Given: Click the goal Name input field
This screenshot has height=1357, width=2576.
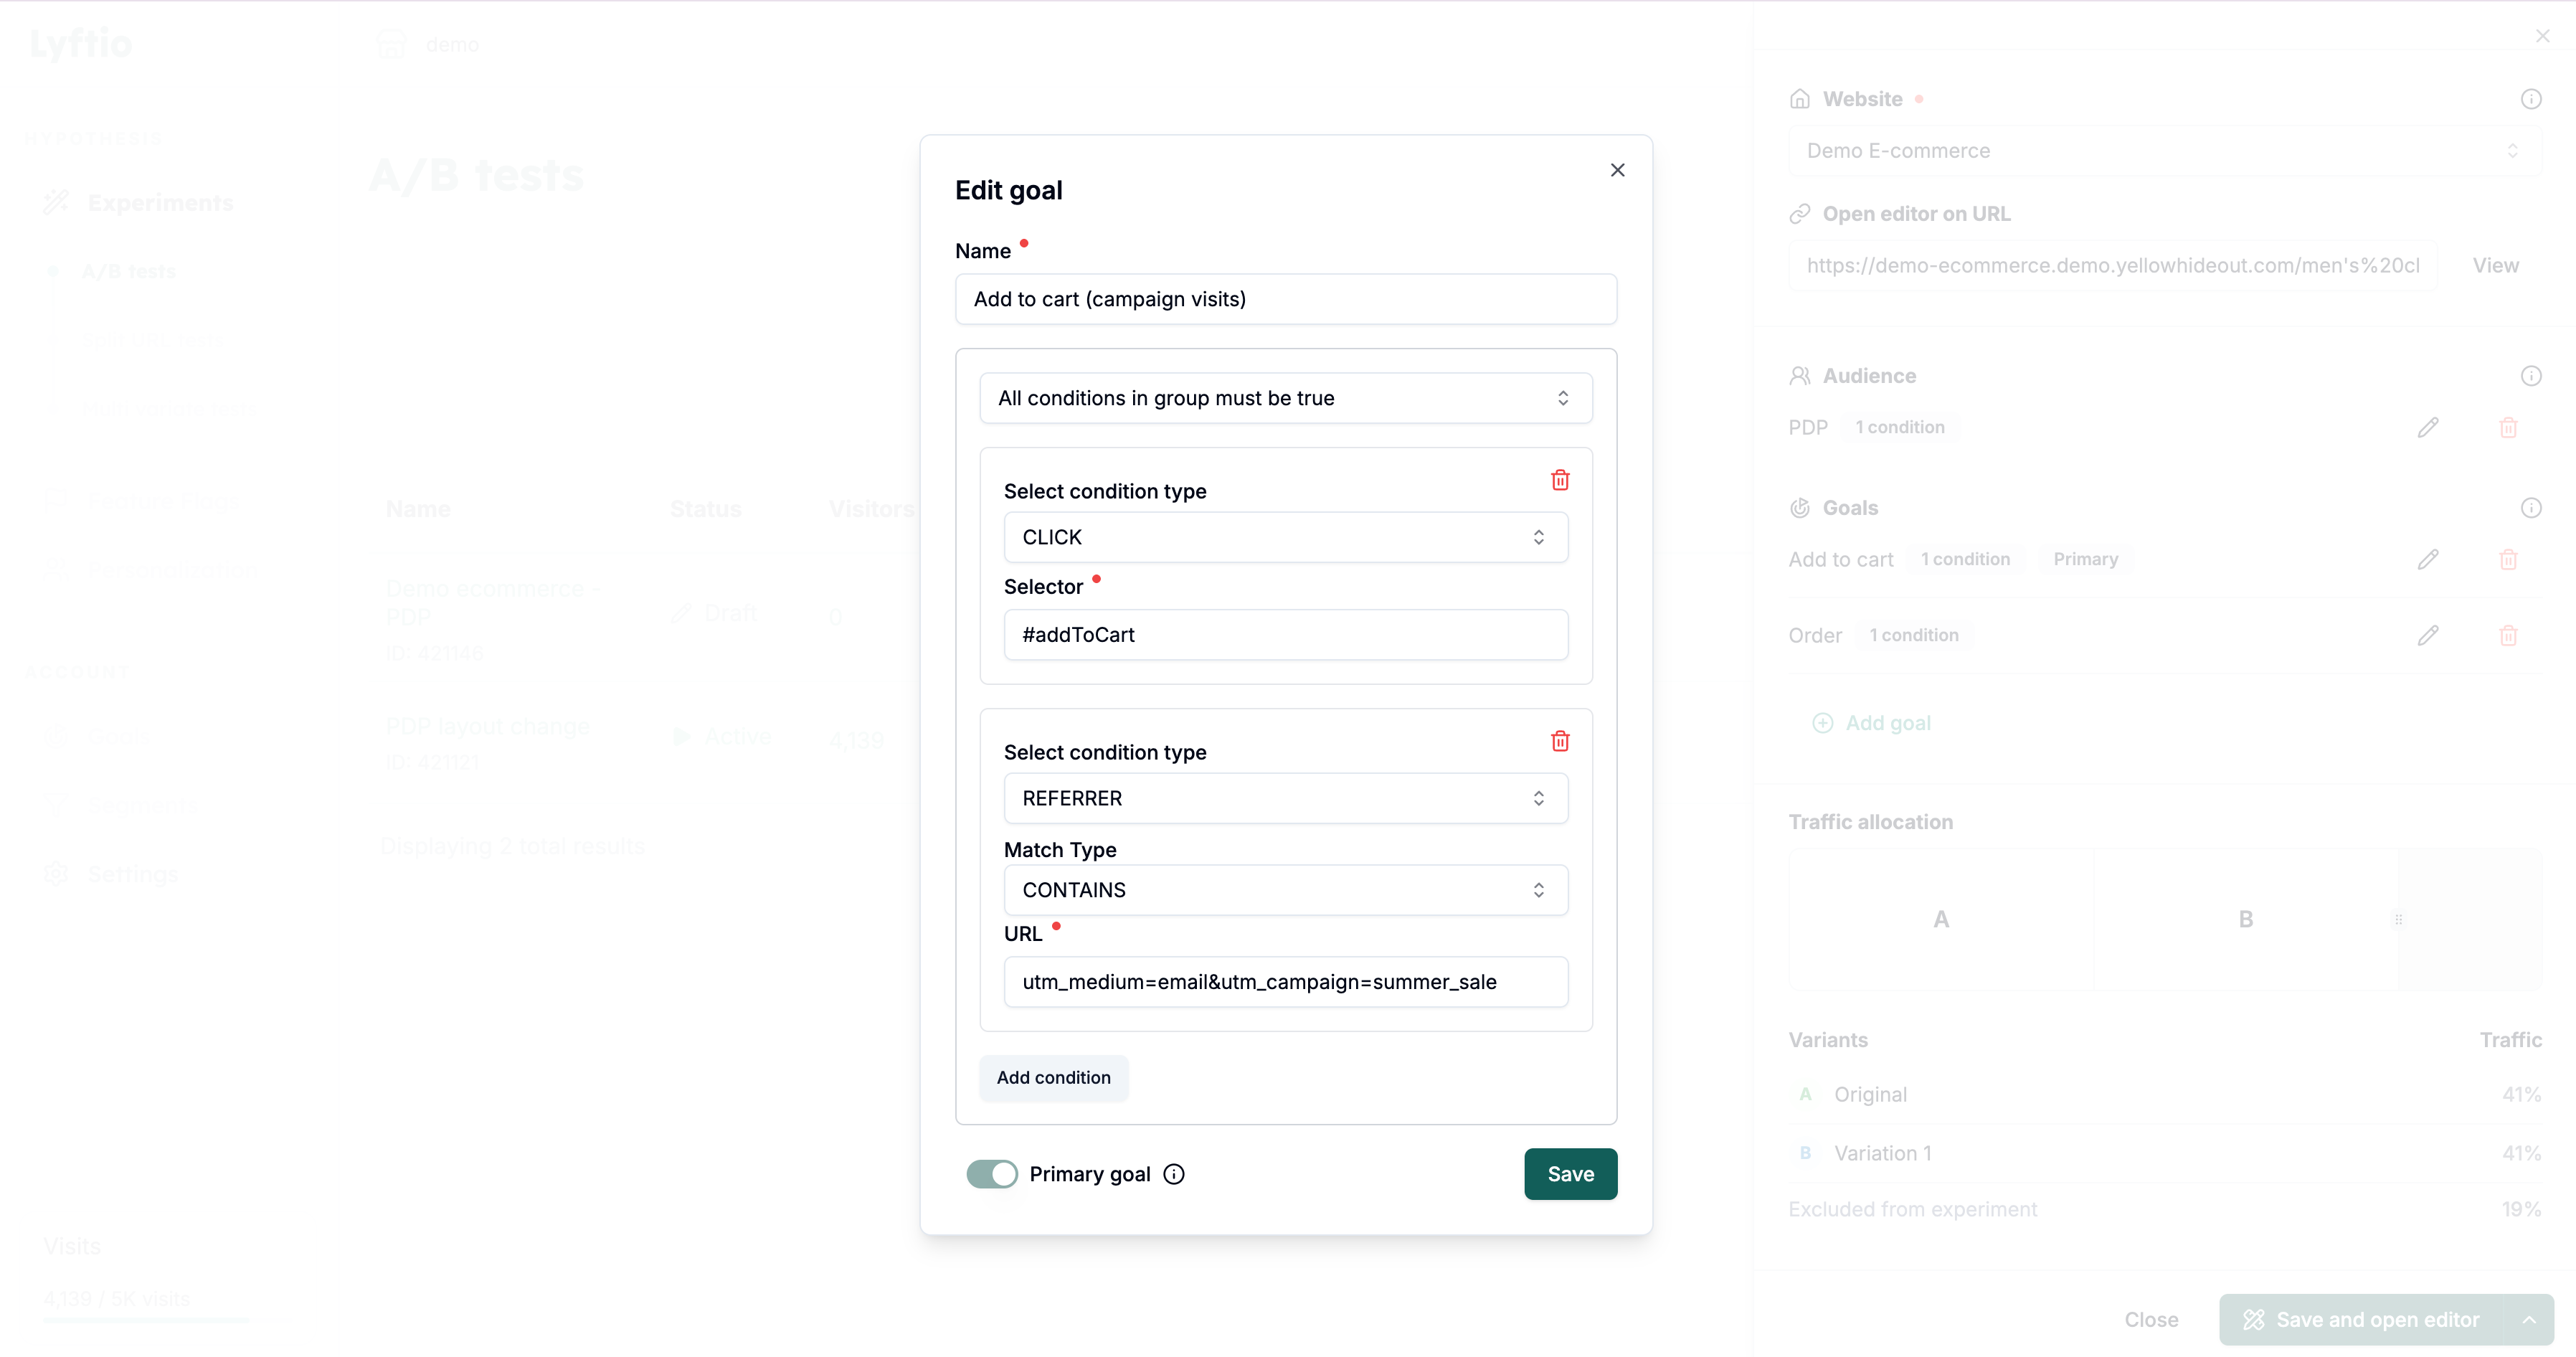Looking at the screenshot, I should click(1285, 299).
